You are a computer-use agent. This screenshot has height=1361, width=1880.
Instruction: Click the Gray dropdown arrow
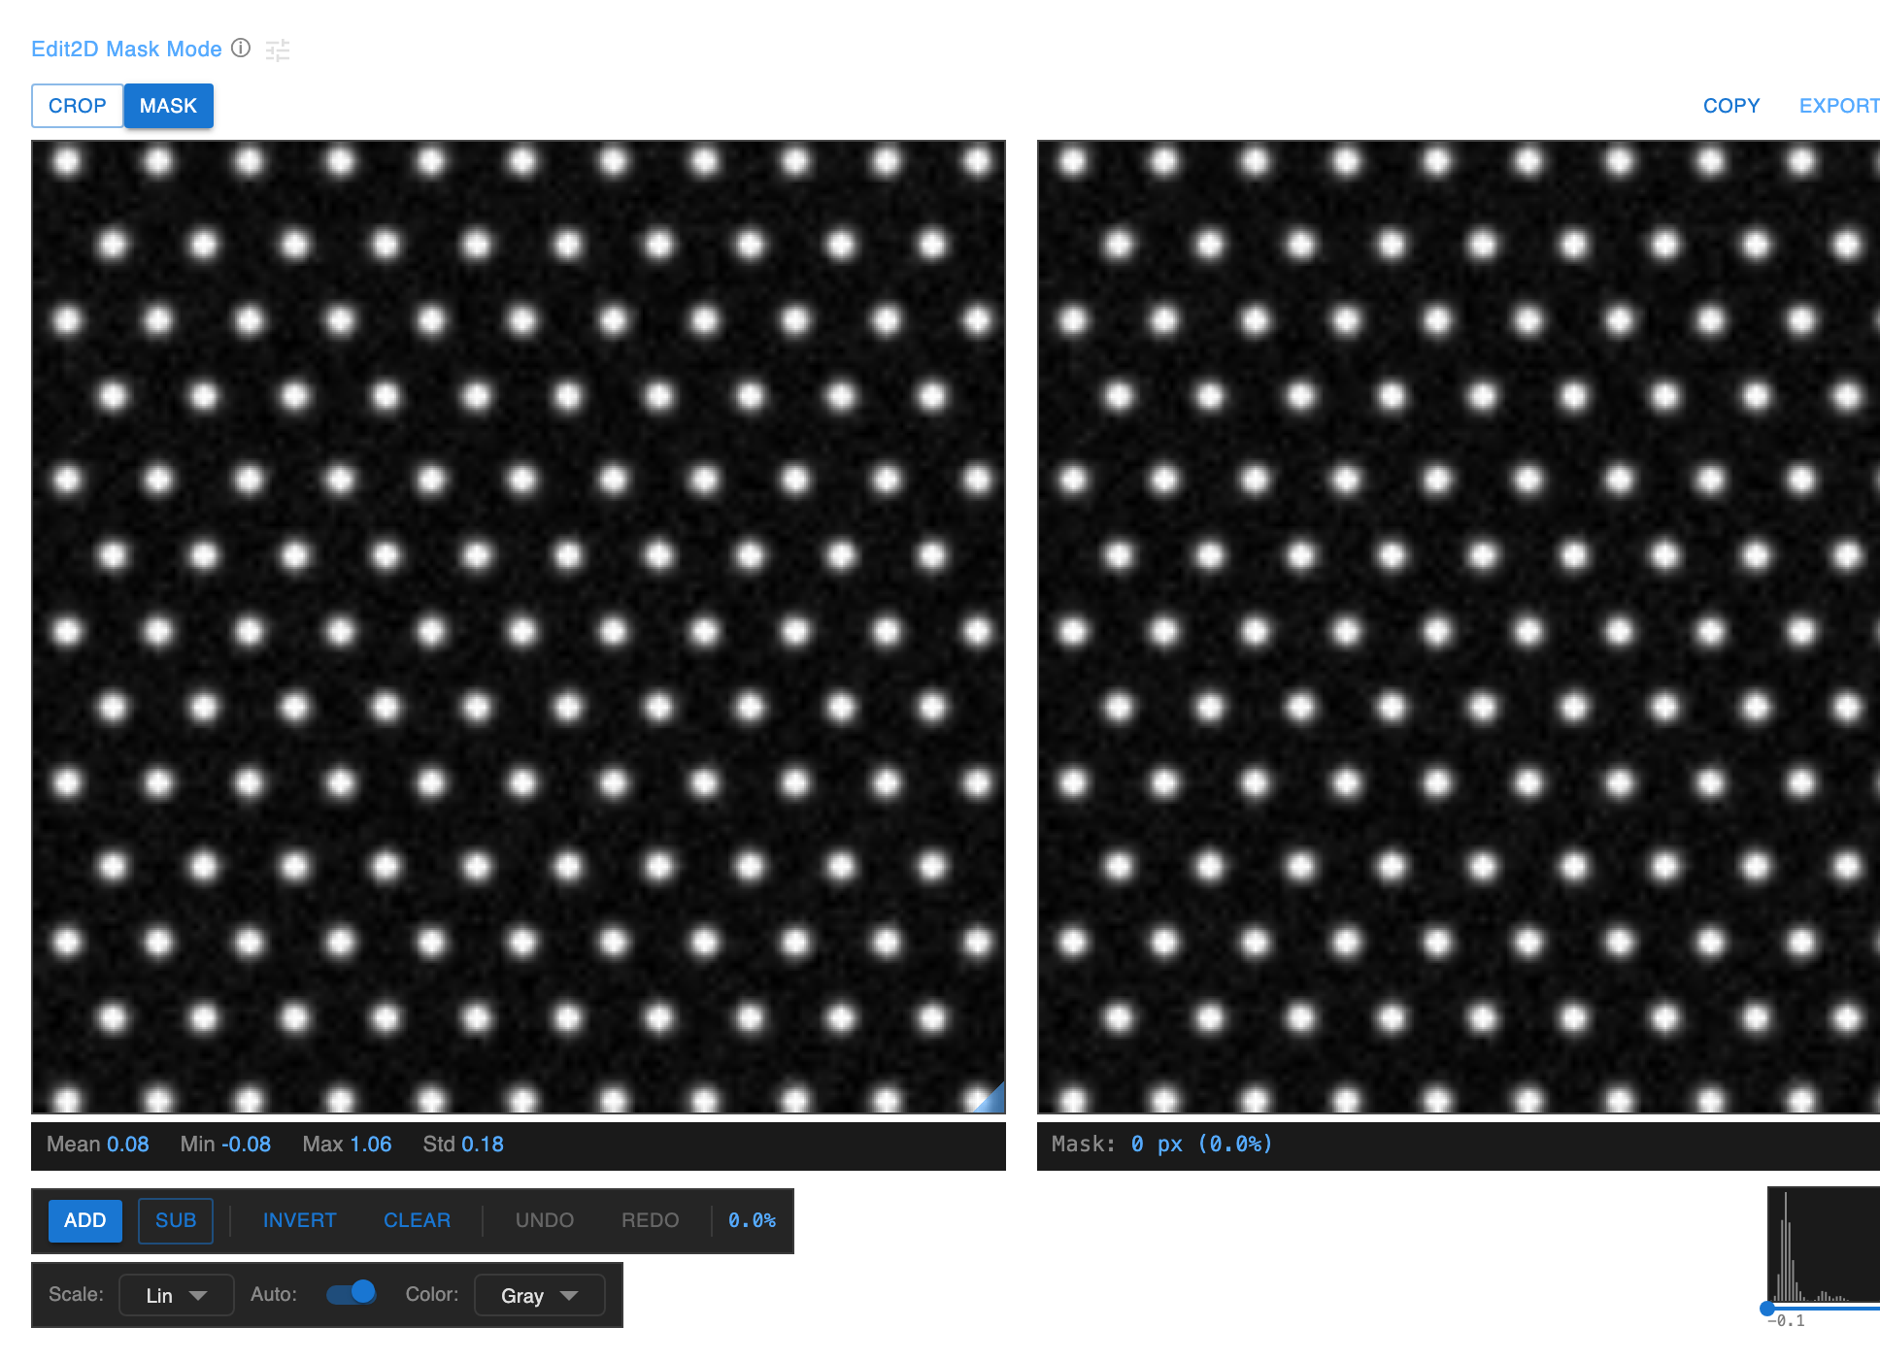tap(570, 1295)
